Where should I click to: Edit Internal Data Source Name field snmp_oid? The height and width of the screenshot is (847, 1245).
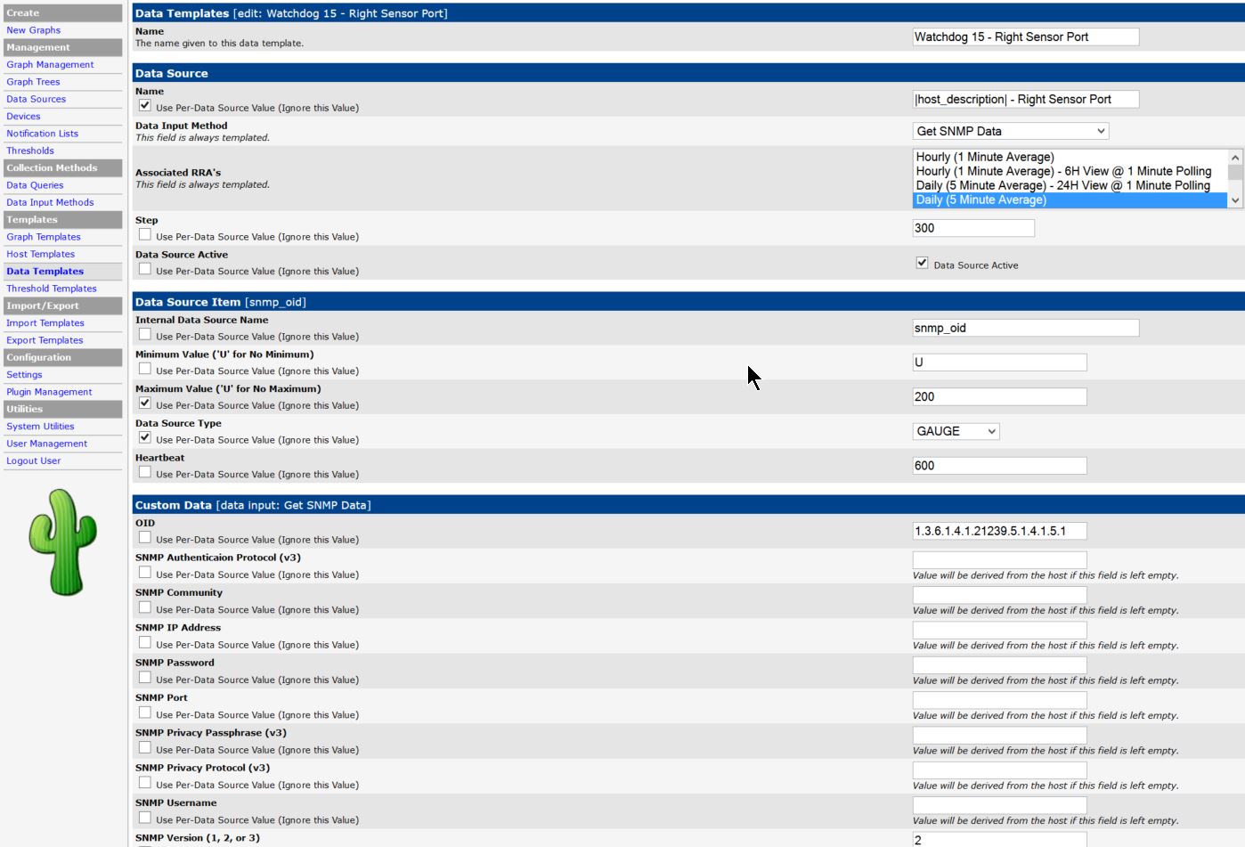click(1026, 329)
